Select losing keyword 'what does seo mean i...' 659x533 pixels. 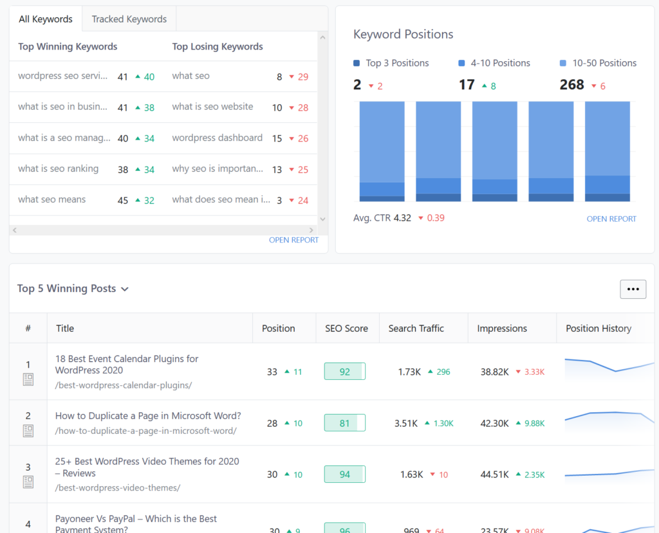pos(221,199)
